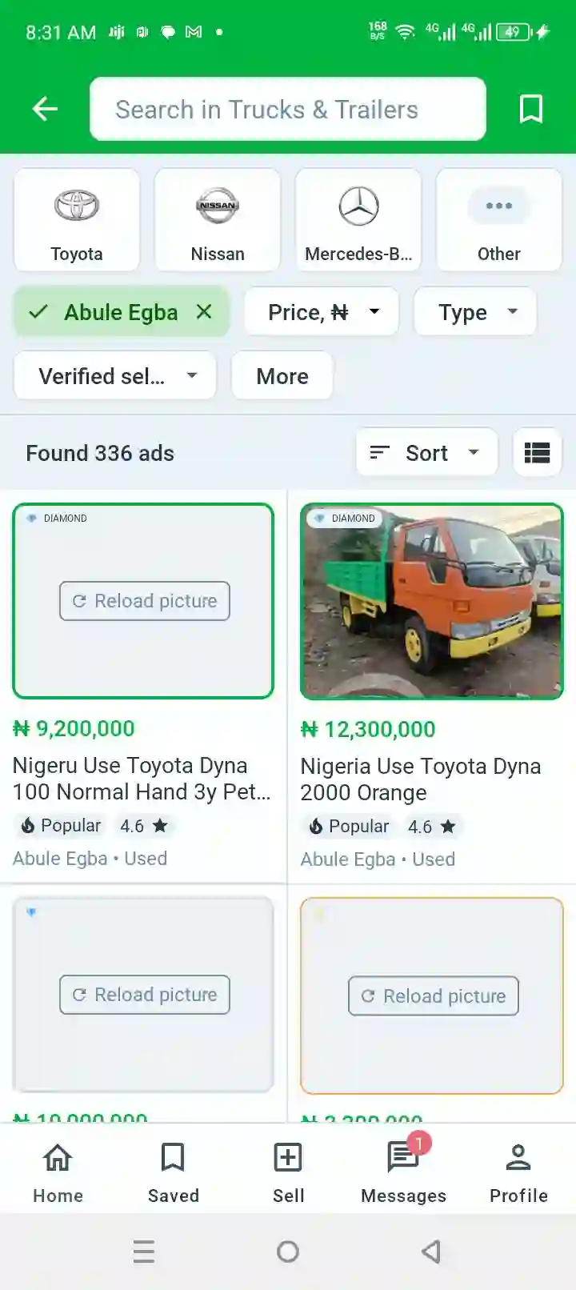Remove the Abule Egba location filter
The image size is (576, 1290).
204,312
